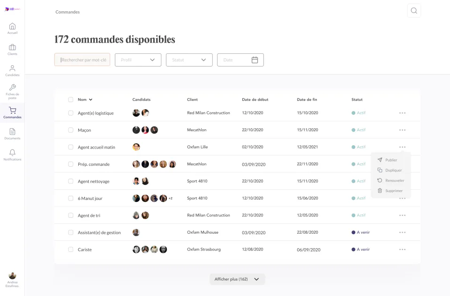Check the Notifications bell icon

coord(12,154)
